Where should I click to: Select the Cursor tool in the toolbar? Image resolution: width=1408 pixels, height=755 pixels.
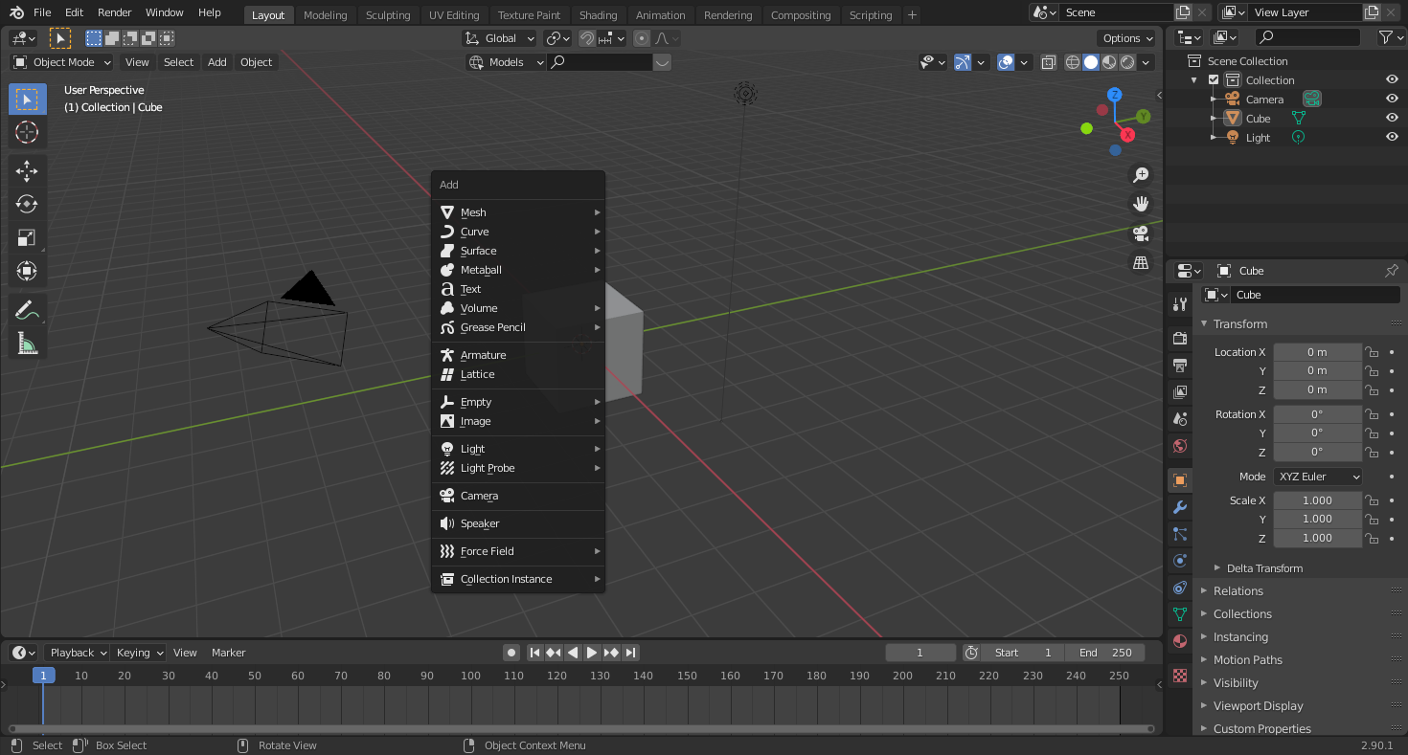pyautogui.click(x=27, y=132)
